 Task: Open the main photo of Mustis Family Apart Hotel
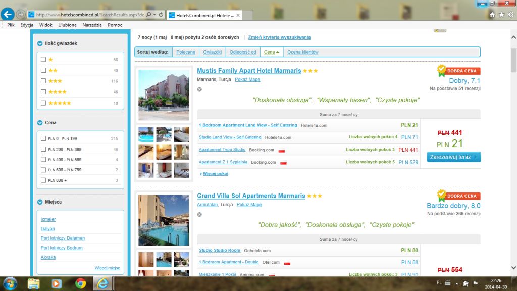coord(164,95)
